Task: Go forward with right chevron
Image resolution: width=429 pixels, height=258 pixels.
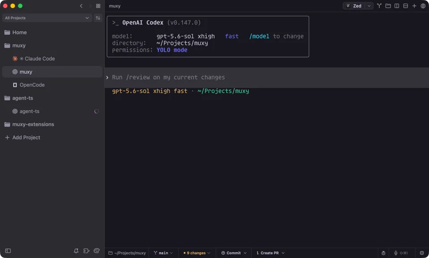Action: [x=90, y=6]
